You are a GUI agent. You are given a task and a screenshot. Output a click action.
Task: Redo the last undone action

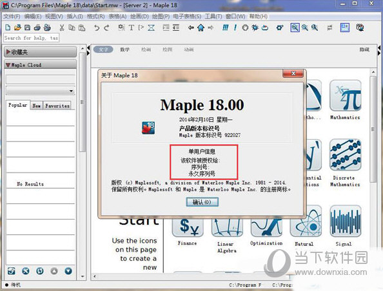coord(106,28)
